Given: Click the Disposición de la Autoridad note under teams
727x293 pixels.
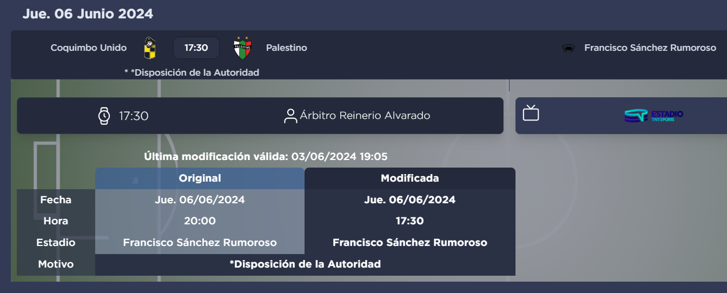Looking at the screenshot, I should pyautogui.click(x=191, y=72).
